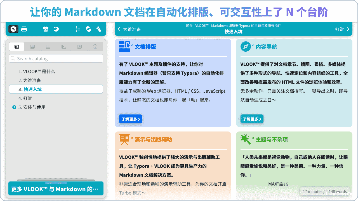This screenshot has width=358, height=201.
Task: Click paragraph starting 无多余动作，只需关注文档撰写
Action: coord(294,95)
